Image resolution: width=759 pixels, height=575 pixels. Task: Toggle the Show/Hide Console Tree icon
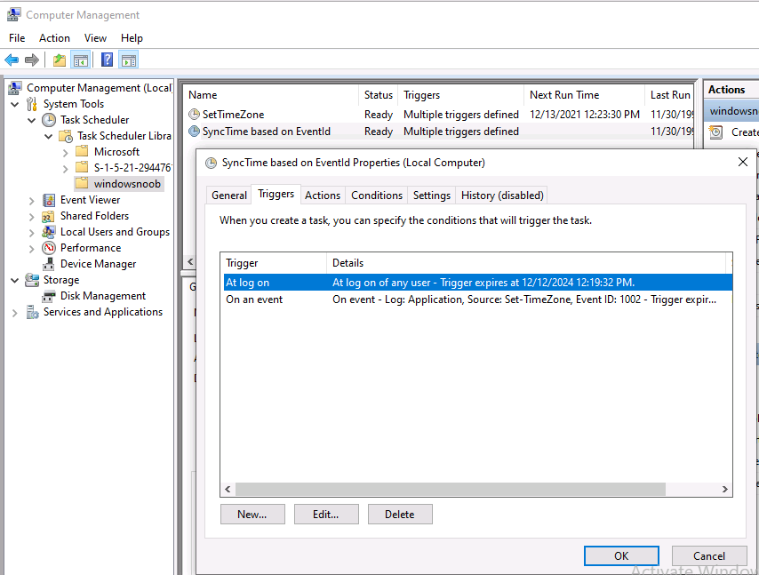[80, 60]
